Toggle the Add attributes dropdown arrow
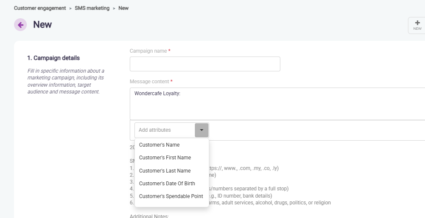The width and height of the screenshot is (425, 218). [x=201, y=130]
